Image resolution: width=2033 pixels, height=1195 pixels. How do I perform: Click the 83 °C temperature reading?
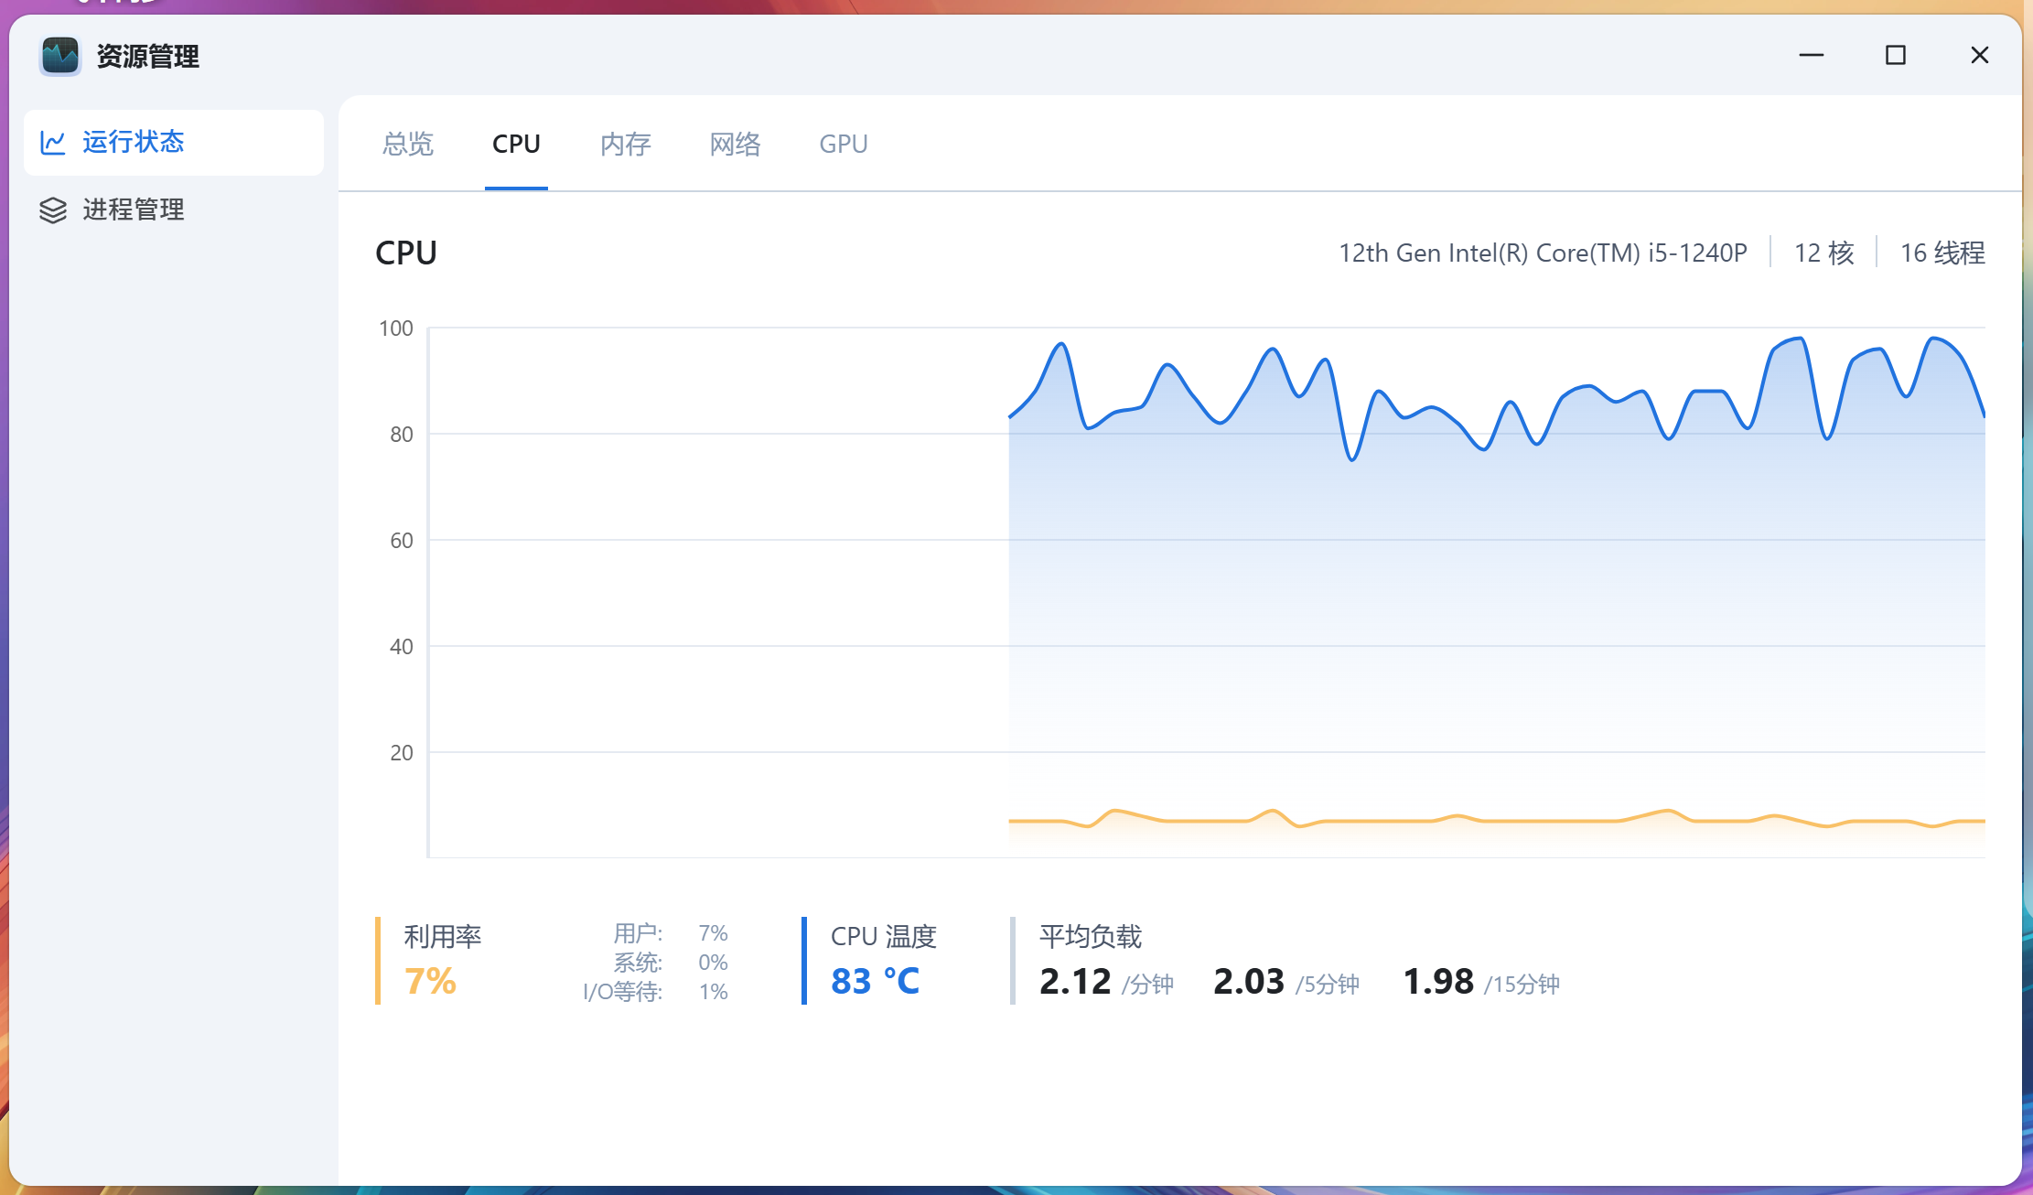[875, 982]
